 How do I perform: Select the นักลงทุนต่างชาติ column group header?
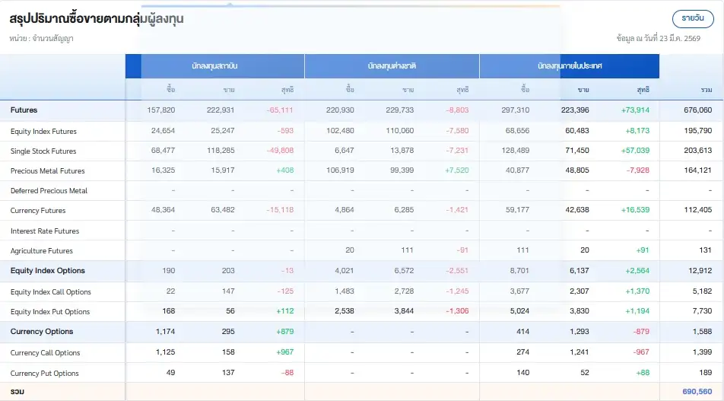pyautogui.click(x=392, y=66)
